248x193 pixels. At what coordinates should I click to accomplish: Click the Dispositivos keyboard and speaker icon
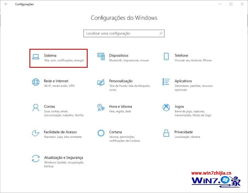pos(101,56)
